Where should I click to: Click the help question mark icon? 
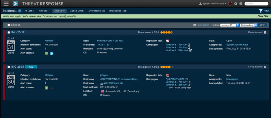point(241,4)
